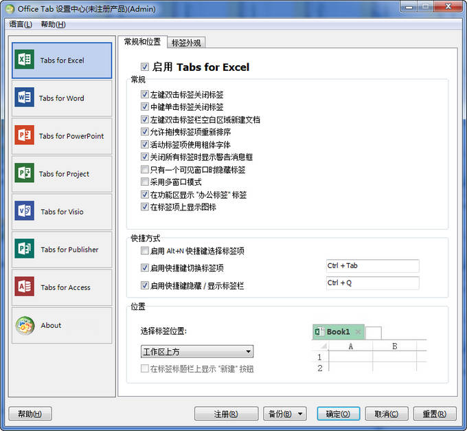Disable 活动标签项使用粗体字体
This screenshot has width=467, height=431.
tap(145, 144)
